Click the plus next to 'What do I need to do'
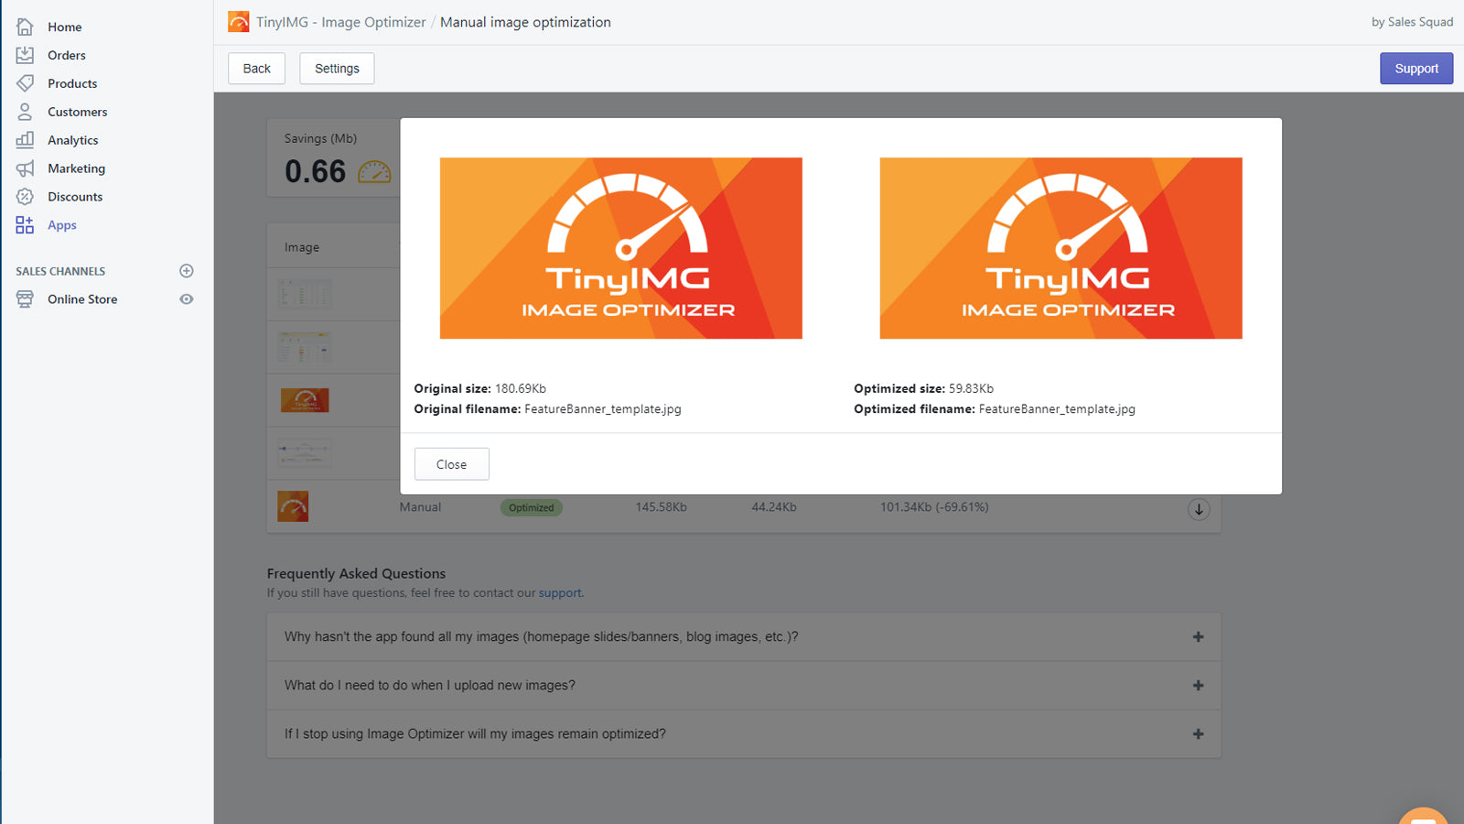Viewport: 1464px width, 824px height. pyautogui.click(x=1198, y=686)
